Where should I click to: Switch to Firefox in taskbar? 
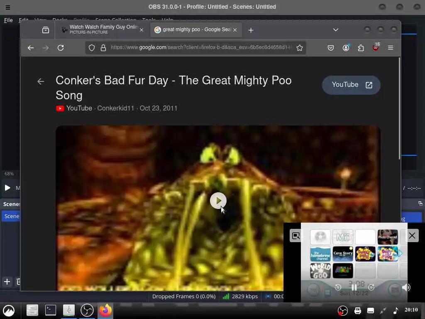coord(105,310)
